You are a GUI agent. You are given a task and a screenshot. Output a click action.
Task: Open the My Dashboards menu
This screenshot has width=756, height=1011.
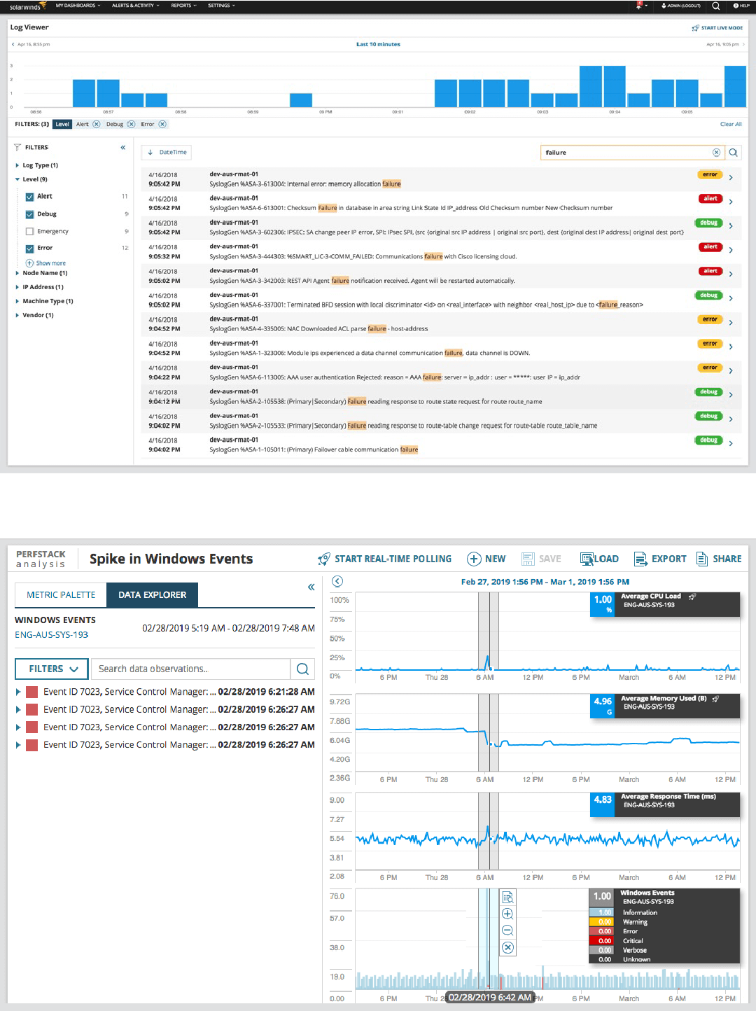[78, 6]
